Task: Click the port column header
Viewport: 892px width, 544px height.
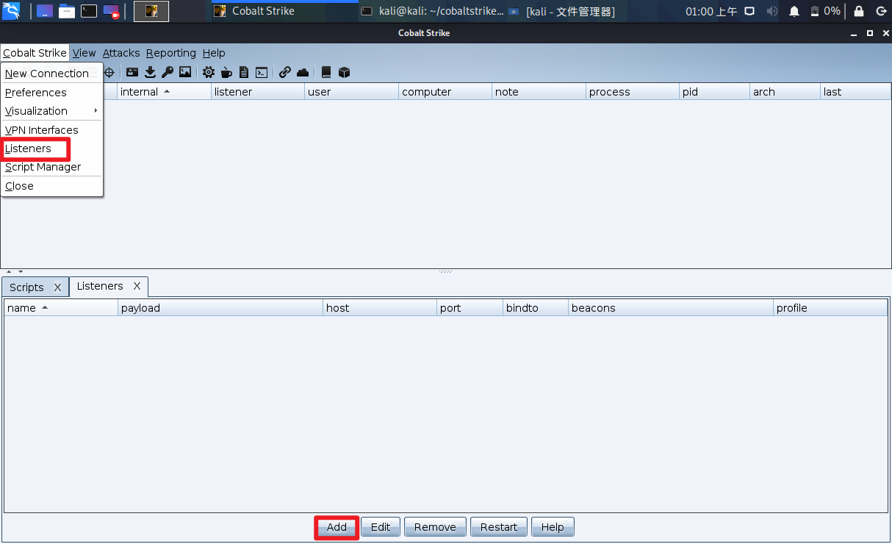Action: point(470,308)
